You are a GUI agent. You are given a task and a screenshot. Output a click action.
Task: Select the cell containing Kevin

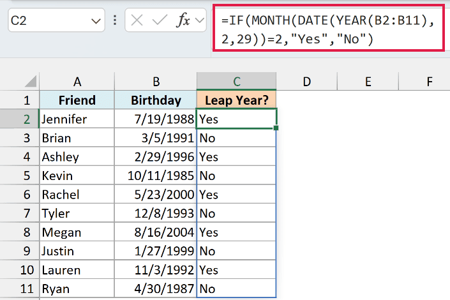pyautogui.click(x=77, y=176)
